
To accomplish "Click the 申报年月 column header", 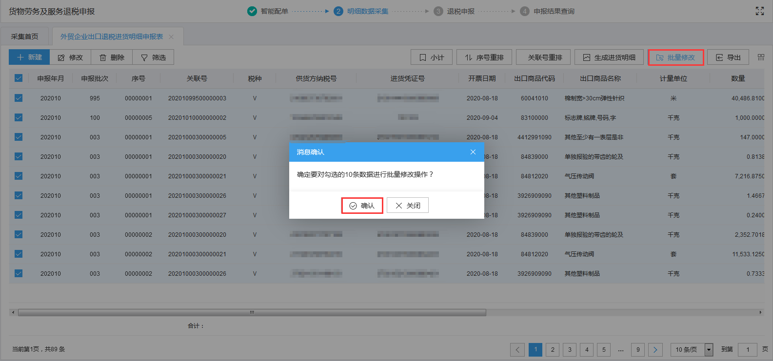I will (x=51, y=78).
